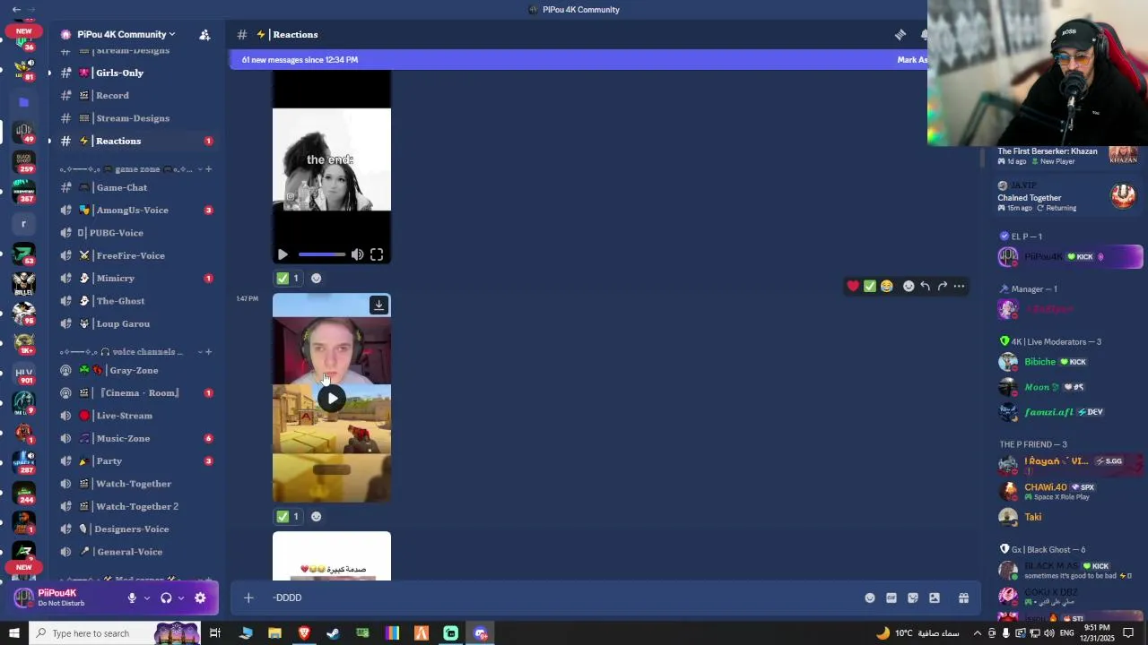Open headphone output options arrow
Screen dimensions: 1148x645
[180, 598]
